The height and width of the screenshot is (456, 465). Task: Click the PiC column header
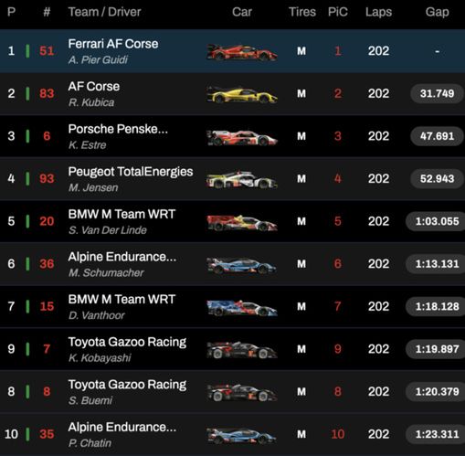[338, 12]
